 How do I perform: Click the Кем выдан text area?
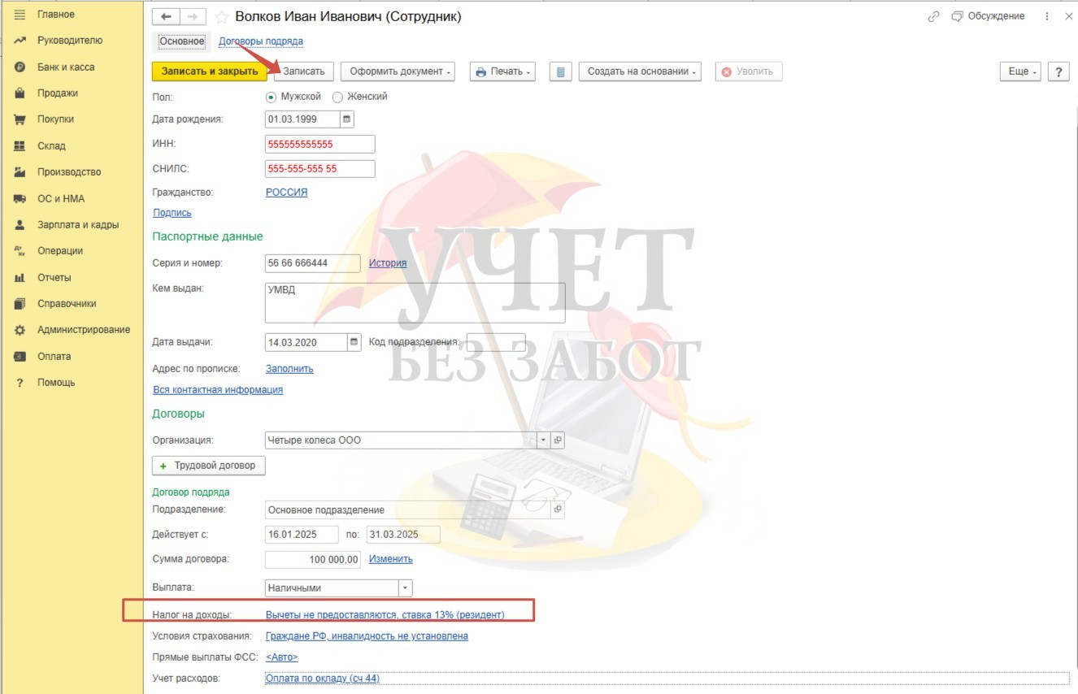click(x=415, y=302)
